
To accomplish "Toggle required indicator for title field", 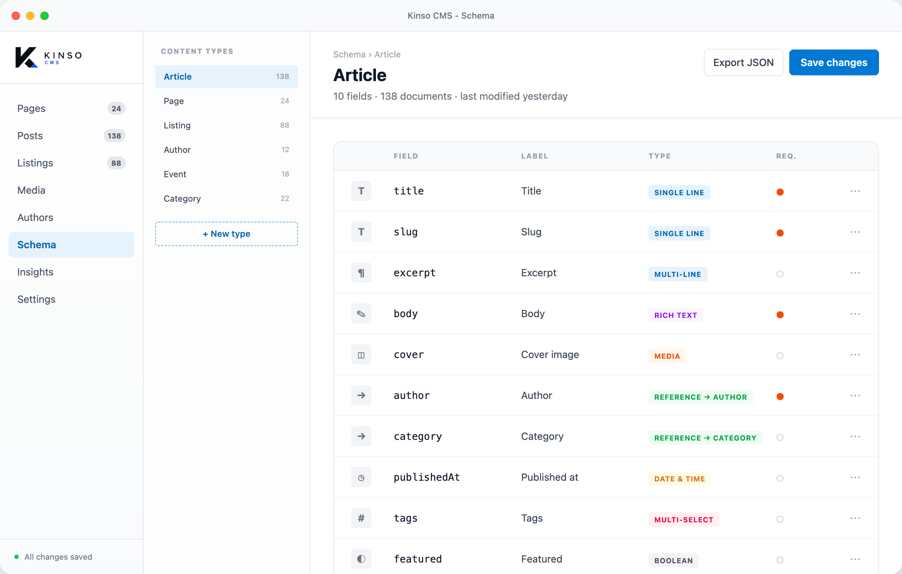I will [780, 192].
